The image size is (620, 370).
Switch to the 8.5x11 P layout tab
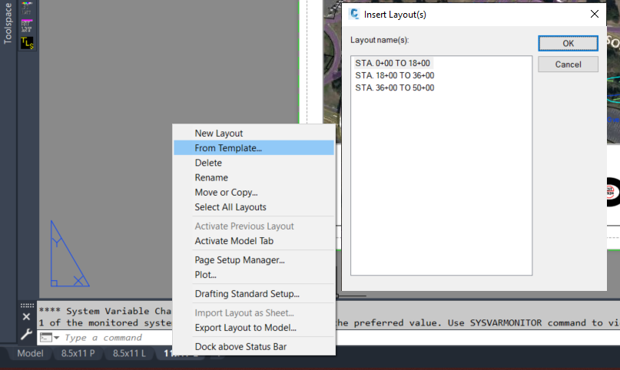point(78,353)
